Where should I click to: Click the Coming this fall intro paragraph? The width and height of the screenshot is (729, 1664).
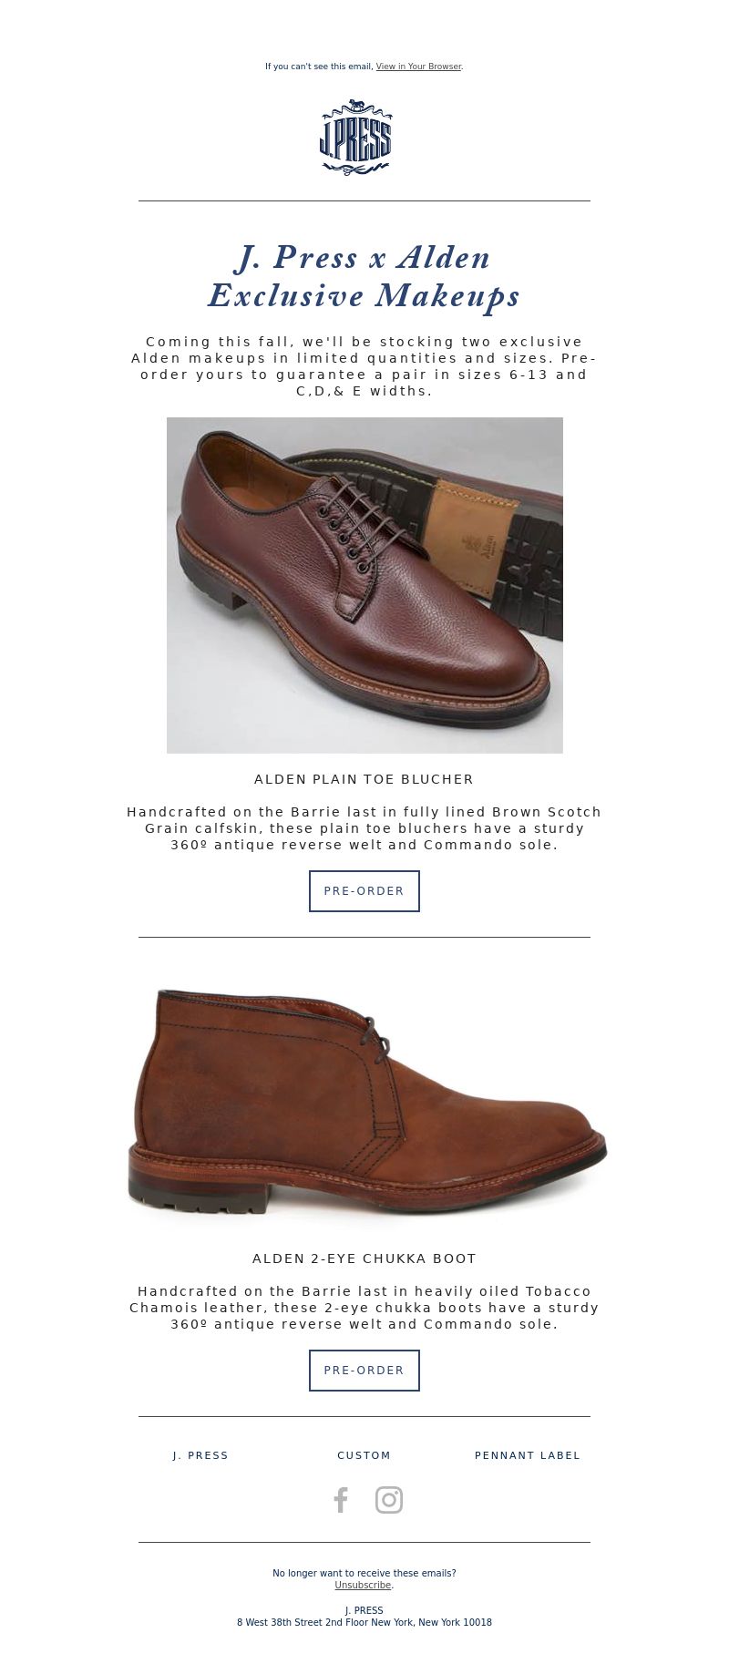(x=364, y=366)
